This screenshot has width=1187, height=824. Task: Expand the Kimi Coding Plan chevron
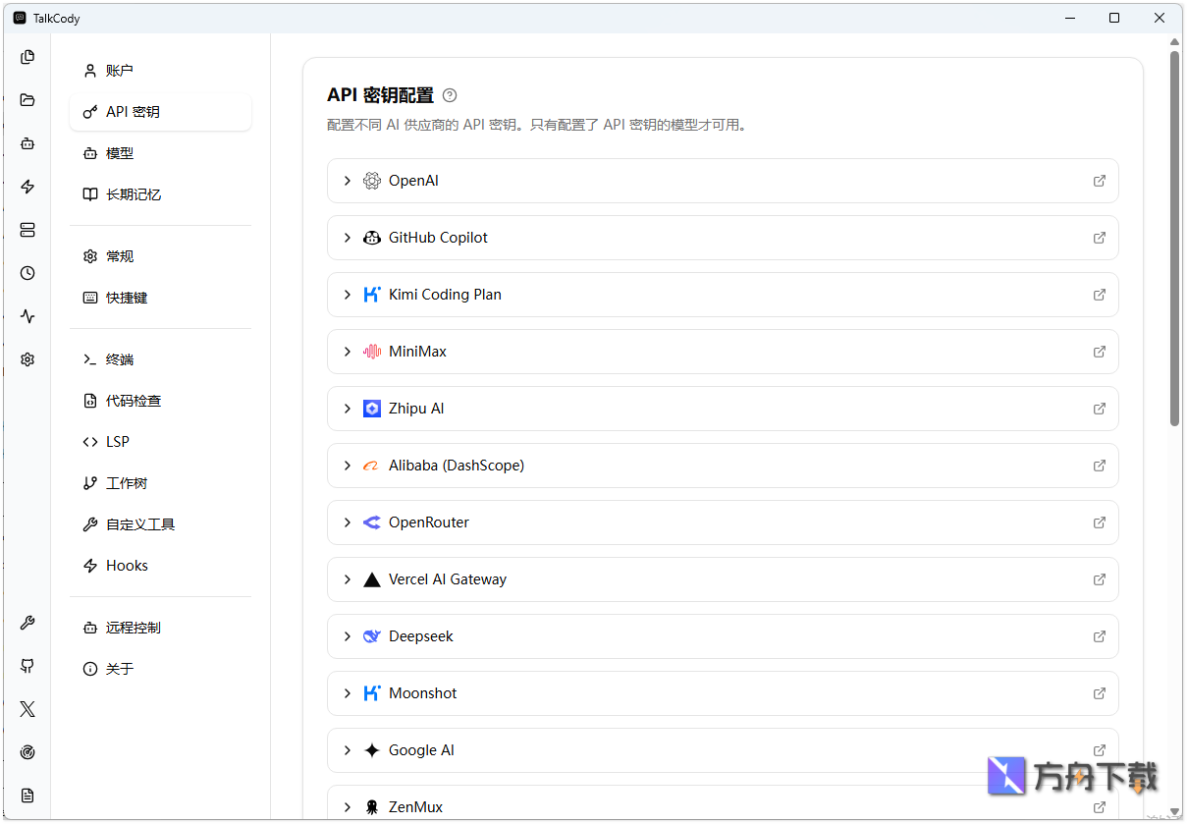pyautogui.click(x=348, y=295)
